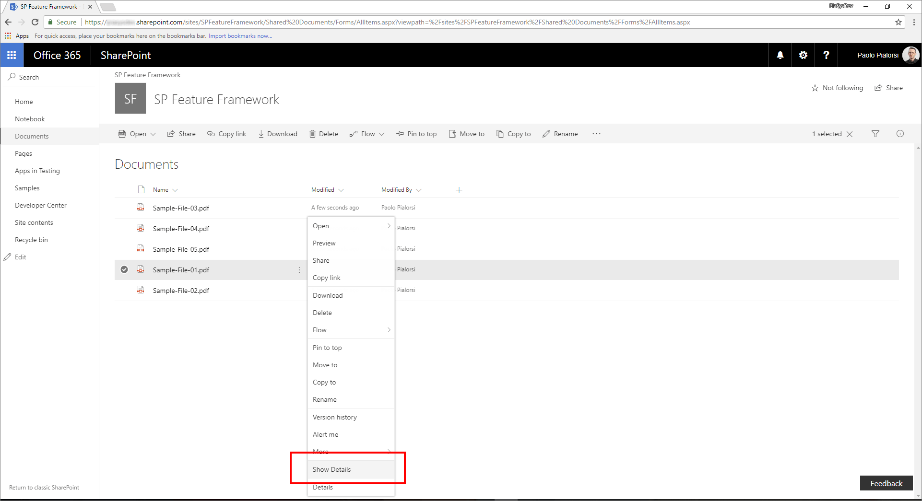
Task: Open the Help question mark icon
Action: [x=826, y=55]
